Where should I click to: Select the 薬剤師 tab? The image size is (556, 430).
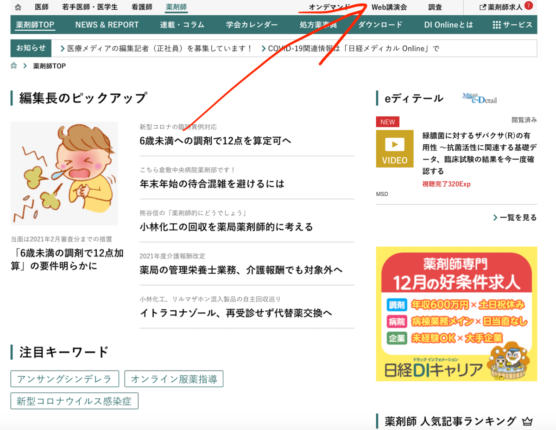tap(177, 7)
